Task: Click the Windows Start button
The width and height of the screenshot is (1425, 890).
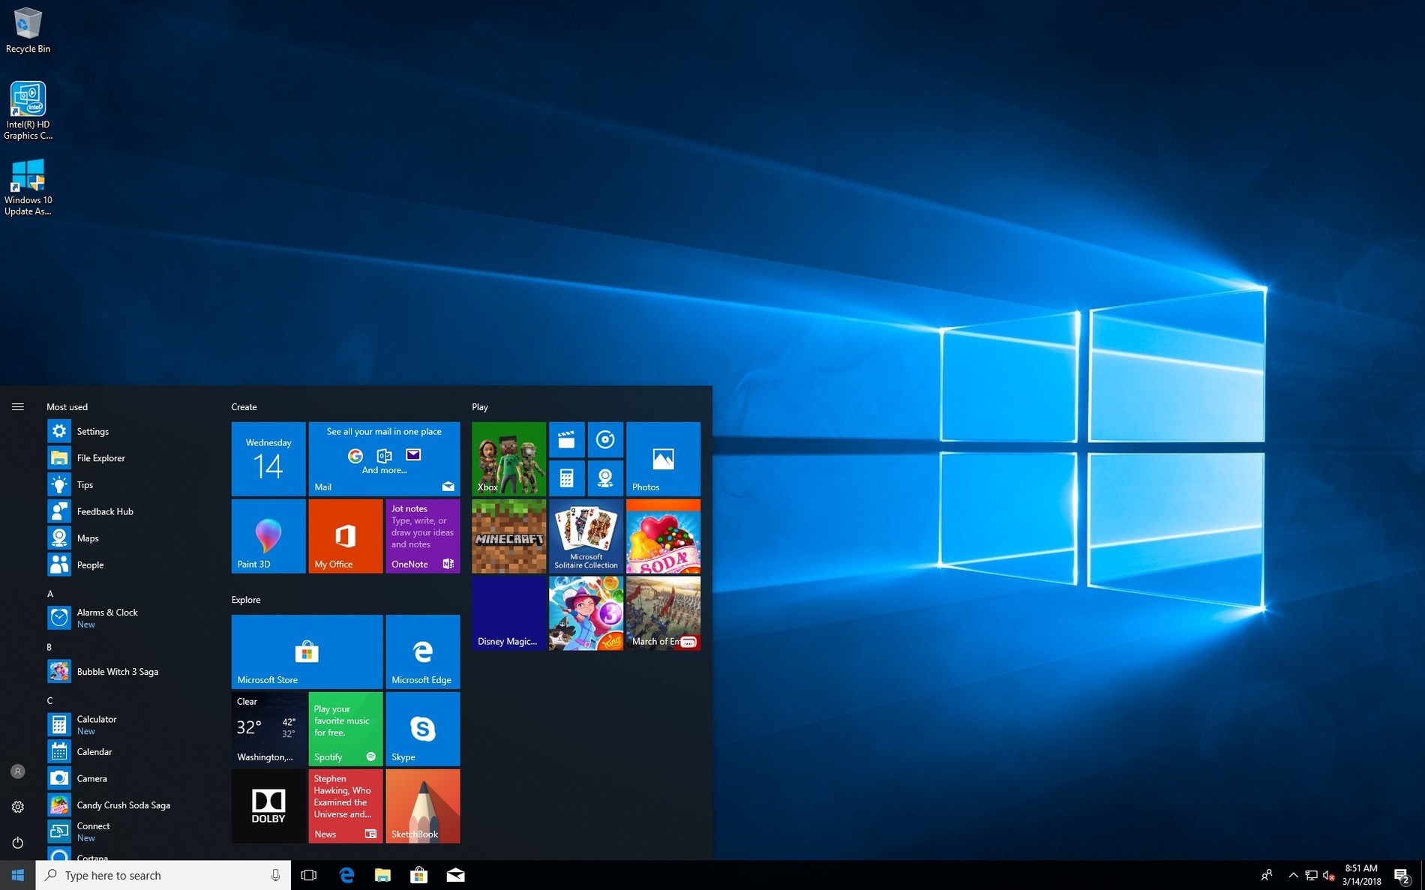Action: [18, 875]
